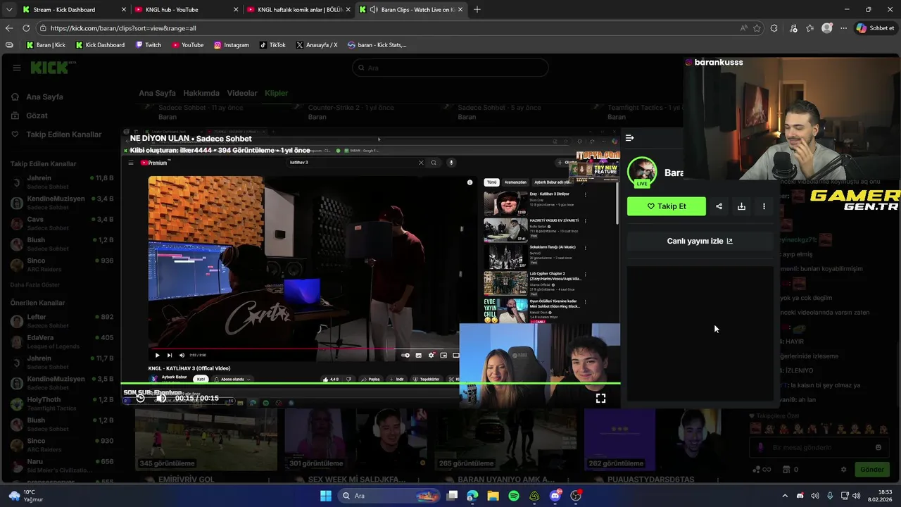The width and height of the screenshot is (901, 507).
Task: Download the clip using the download icon
Action: pyautogui.click(x=741, y=206)
